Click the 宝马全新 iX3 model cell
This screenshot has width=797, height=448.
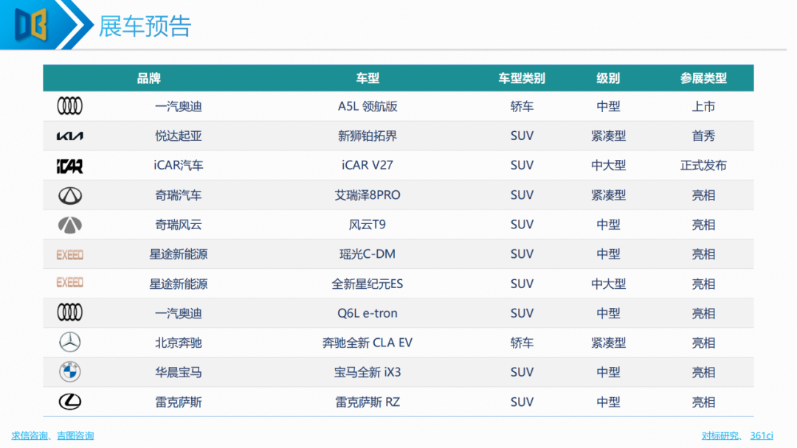tap(368, 372)
